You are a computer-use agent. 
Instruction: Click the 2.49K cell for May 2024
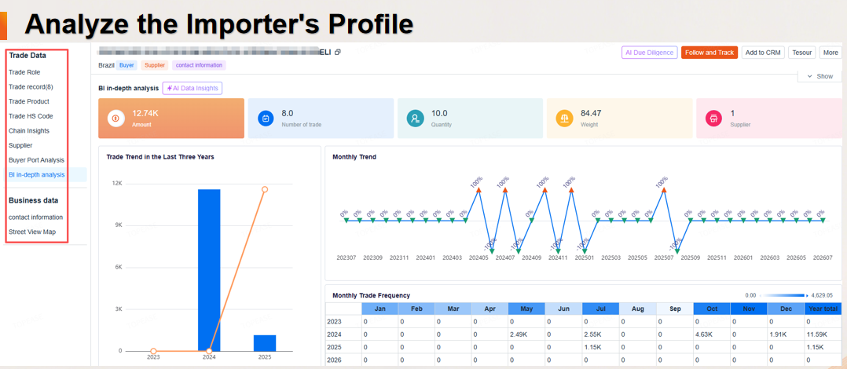coord(526,334)
